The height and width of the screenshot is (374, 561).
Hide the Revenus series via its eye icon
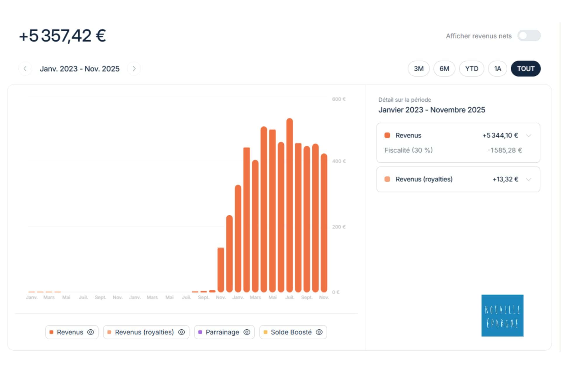[91, 332]
